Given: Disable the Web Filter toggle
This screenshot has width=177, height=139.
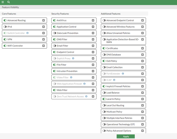Looking at the screenshot, I should [55, 90].
